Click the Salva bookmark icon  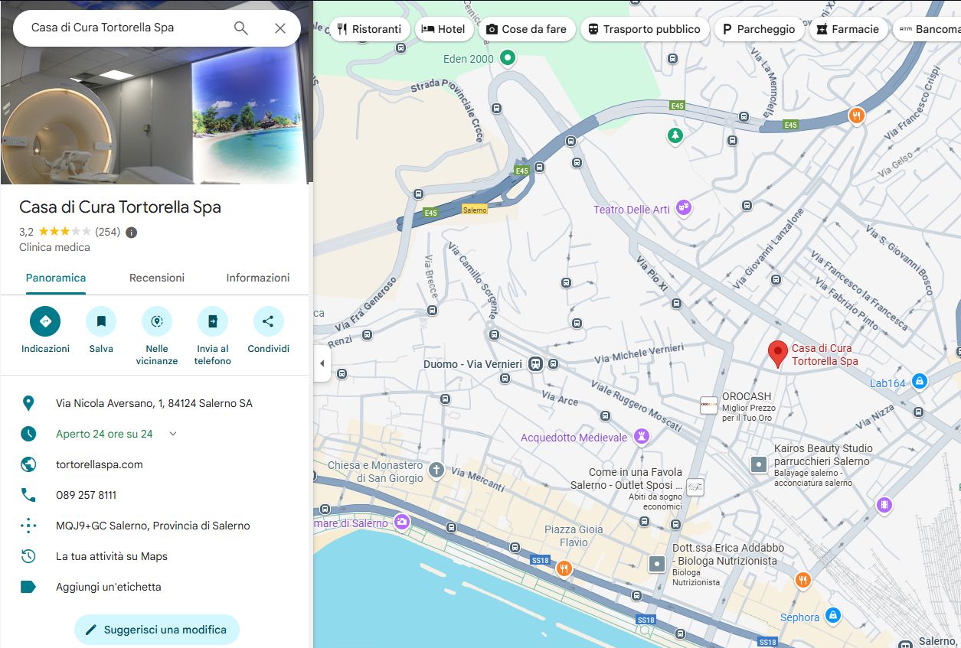pos(101,321)
